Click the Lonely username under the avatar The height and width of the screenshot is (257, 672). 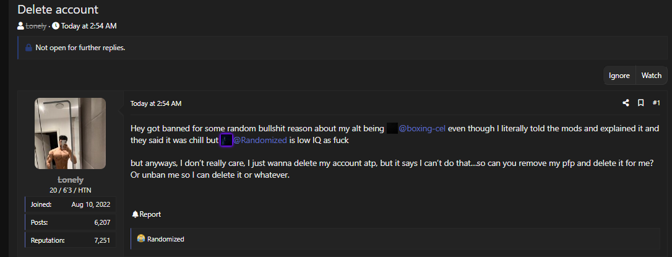71,180
